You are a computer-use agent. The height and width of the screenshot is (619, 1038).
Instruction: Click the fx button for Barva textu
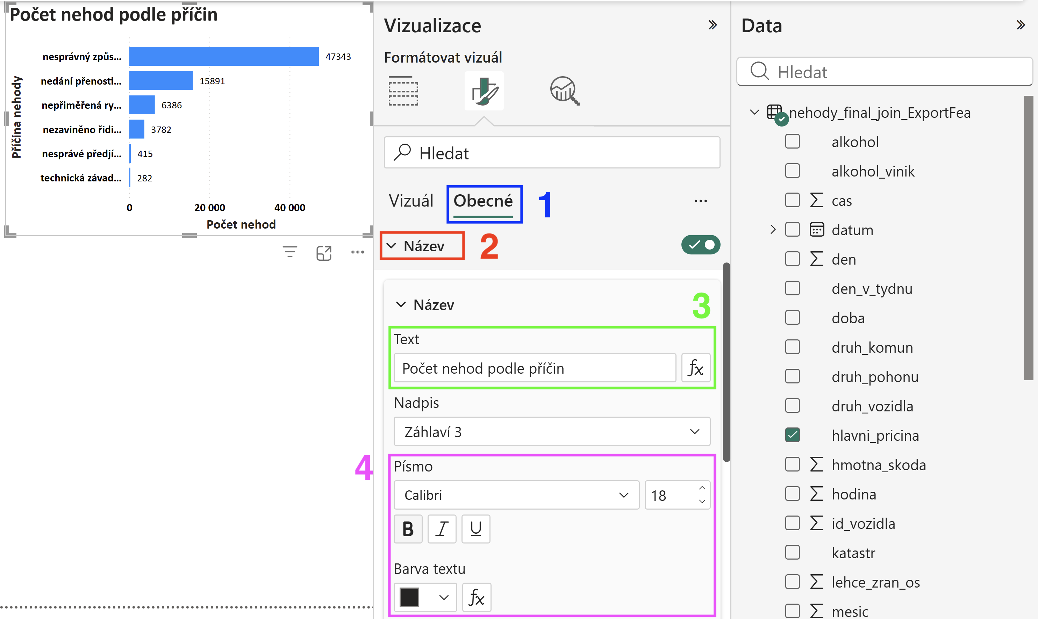click(x=477, y=597)
